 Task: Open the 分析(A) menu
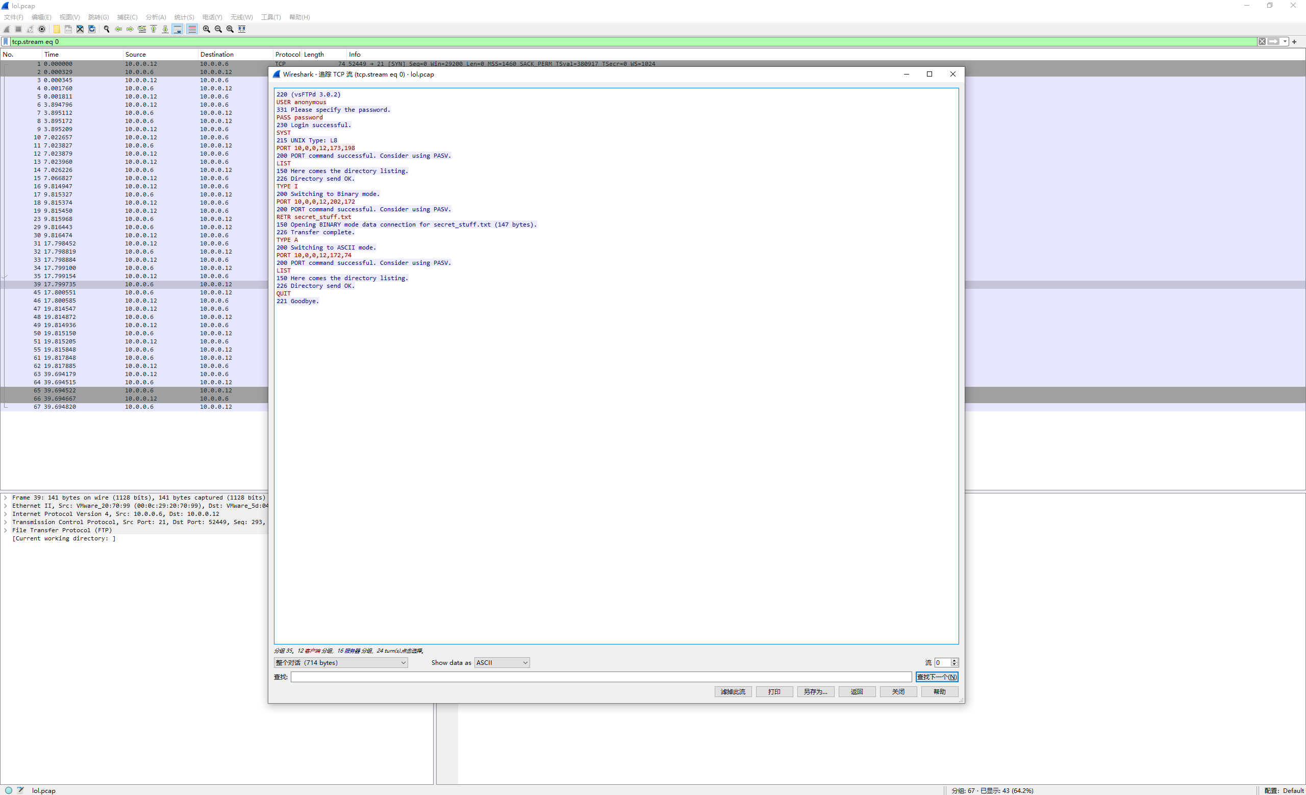click(x=156, y=17)
